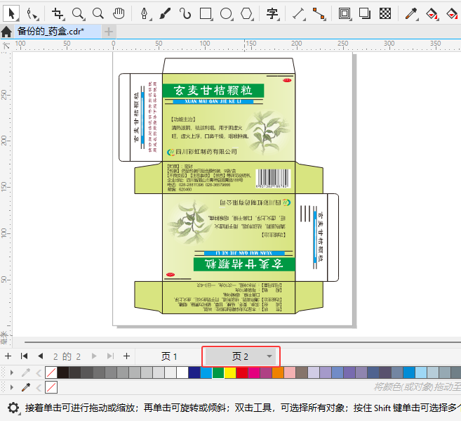Apply no-color swatch in second palette row
The image size is (461, 421).
(51, 387)
